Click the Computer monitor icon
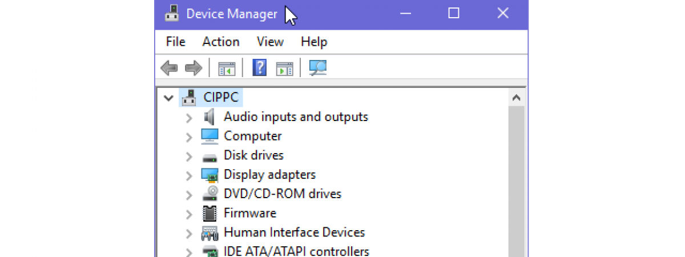 pos(209,136)
